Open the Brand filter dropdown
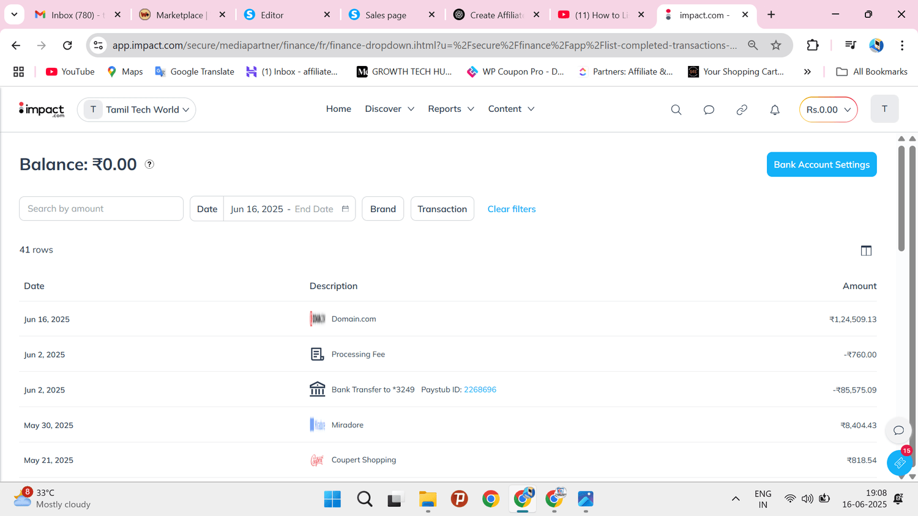The height and width of the screenshot is (516, 918). coord(382,208)
